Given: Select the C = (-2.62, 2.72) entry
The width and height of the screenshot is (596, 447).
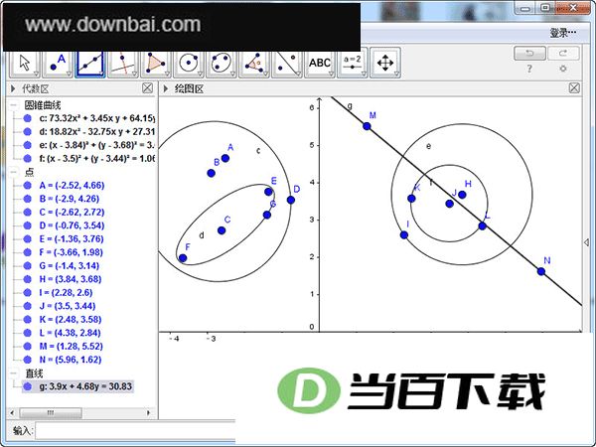Looking at the screenshot, I should [72, 213].
